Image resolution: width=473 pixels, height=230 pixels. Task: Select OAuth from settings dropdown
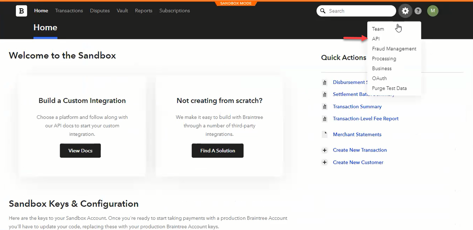pyautogui.click(x=379, y=79)
